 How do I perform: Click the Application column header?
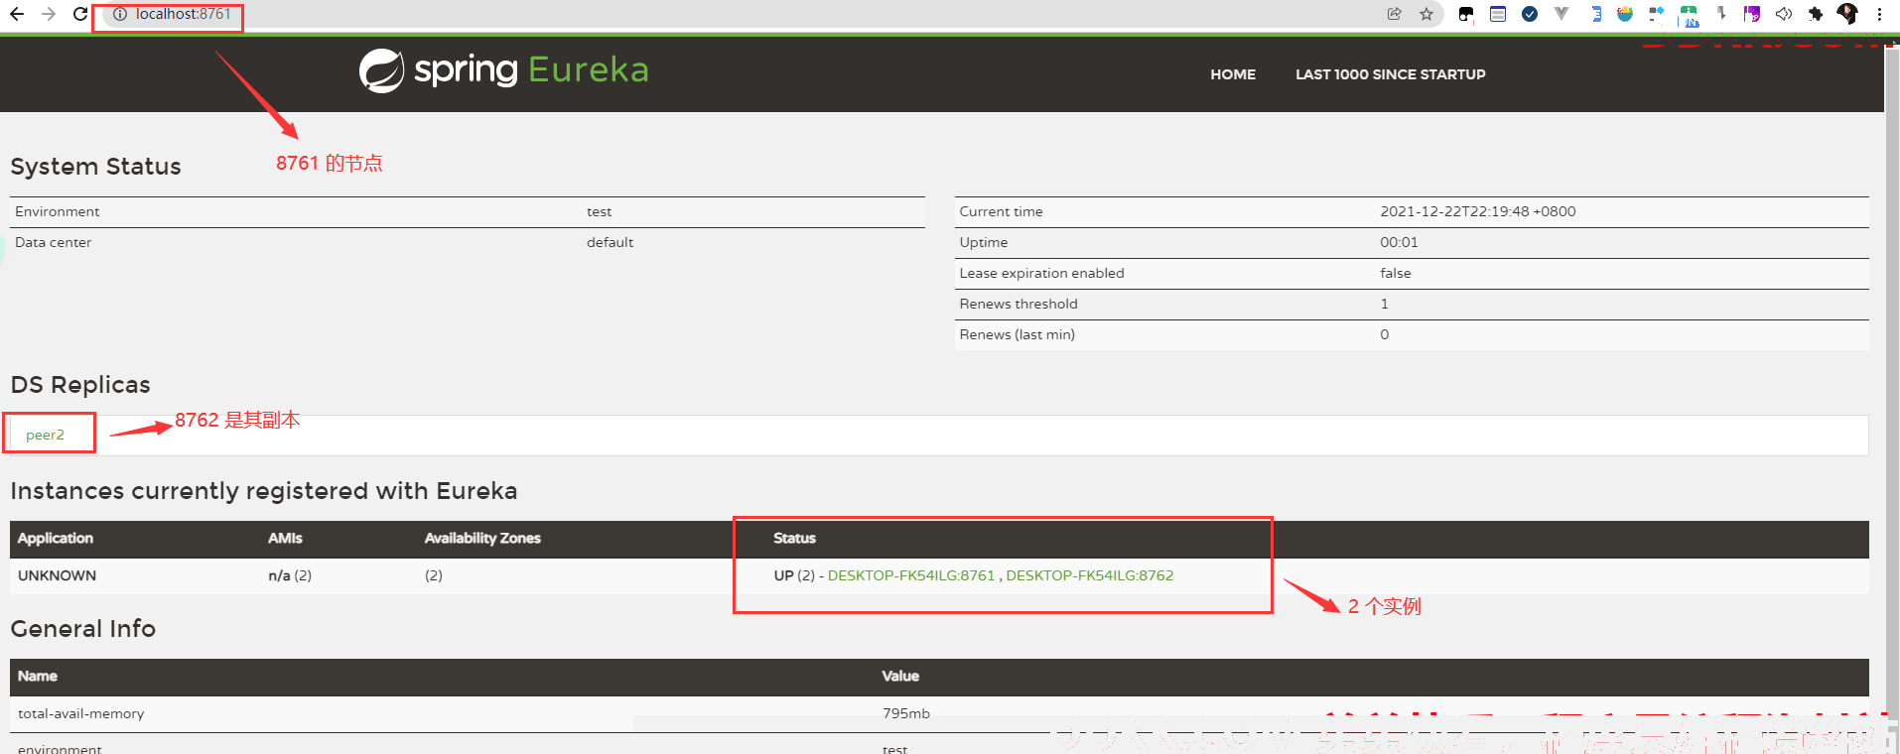pyautogui.click(x=56, y=538)
